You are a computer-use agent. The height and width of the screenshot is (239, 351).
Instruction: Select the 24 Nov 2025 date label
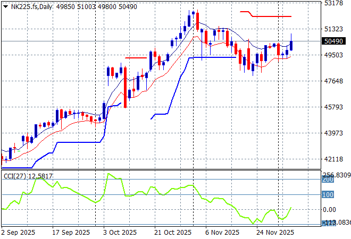pyautogui.click(x=275, y=233)
